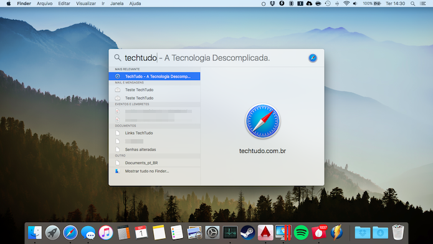Click the Spotlight magnifier in menu bar
433x244 pixels.
[x=413, y=4]
